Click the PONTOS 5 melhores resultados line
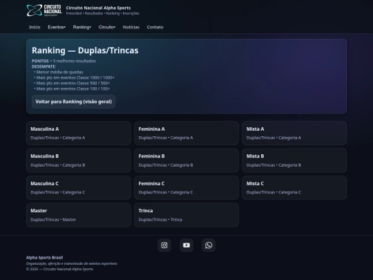This screenshot has width=373, height=280. point(64,61)
